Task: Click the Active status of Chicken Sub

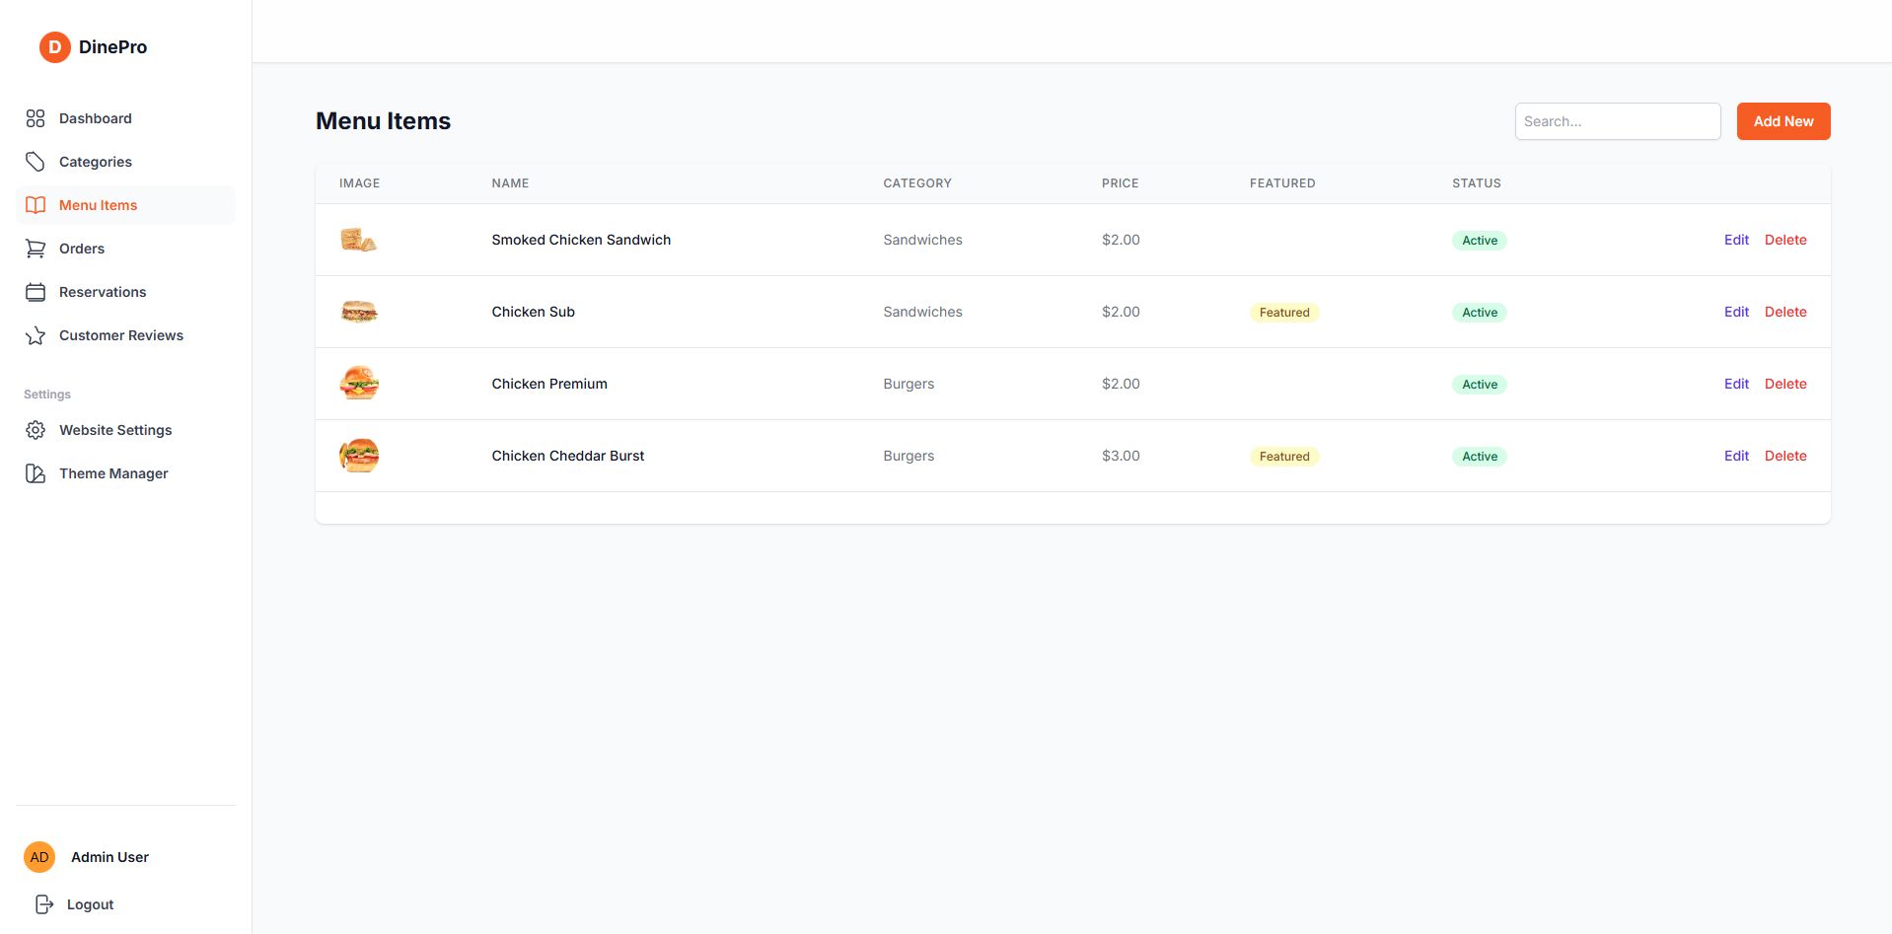Action: click(1480, 313)
